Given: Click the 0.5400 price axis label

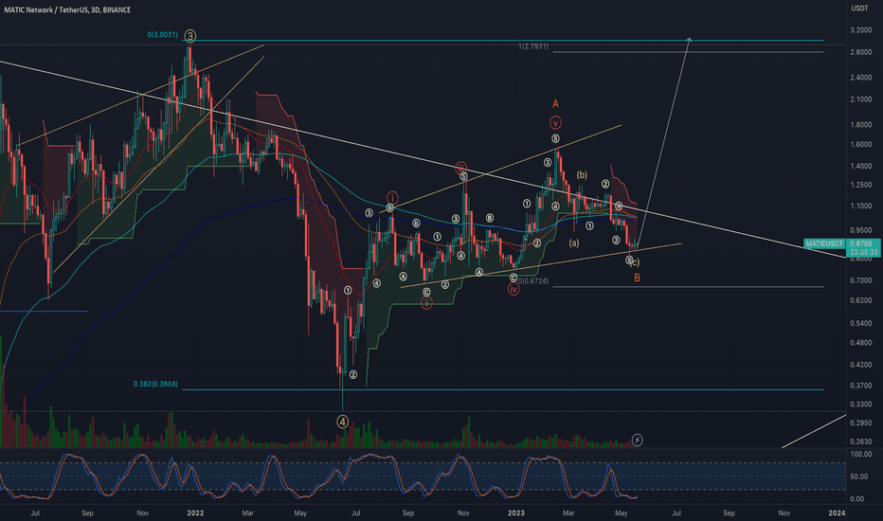Looking at the screenshot, I should pyautogui.click(x=861, y=323).
